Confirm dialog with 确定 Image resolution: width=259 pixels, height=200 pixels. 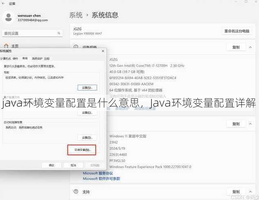coord(51,165)
